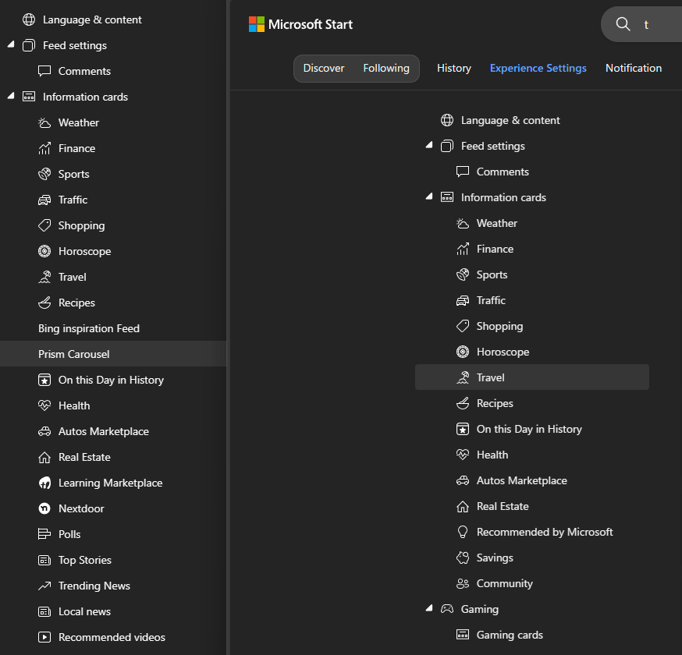Image resolution: width=682 pixels, height=655 pixels.
Task: Open Language & content on Microsoft Start page
Action: coord(510,120)
